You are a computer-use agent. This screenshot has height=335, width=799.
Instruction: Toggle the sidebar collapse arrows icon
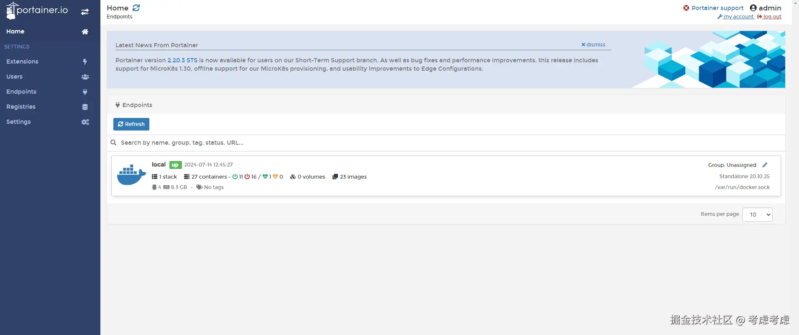coord(85,12)
